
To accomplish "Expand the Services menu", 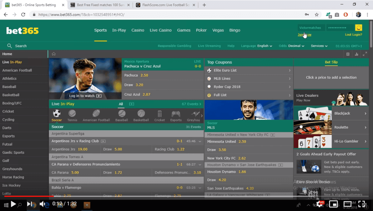I will click(x=319, y=46).
